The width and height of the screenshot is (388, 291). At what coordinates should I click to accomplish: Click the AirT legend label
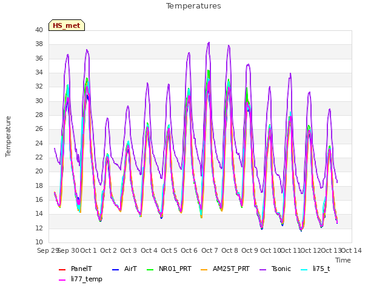pos(130,269)
